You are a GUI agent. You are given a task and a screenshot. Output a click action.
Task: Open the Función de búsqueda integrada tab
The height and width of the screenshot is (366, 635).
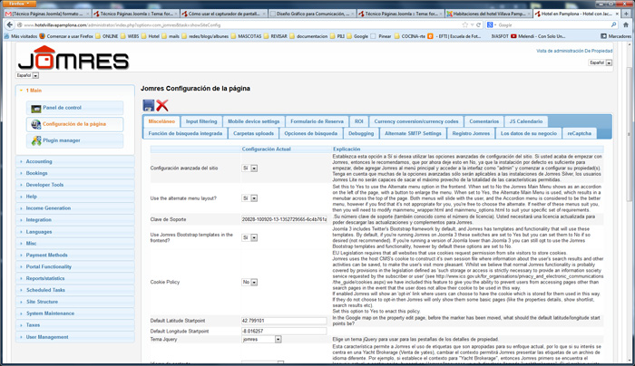tap(185, 133)
